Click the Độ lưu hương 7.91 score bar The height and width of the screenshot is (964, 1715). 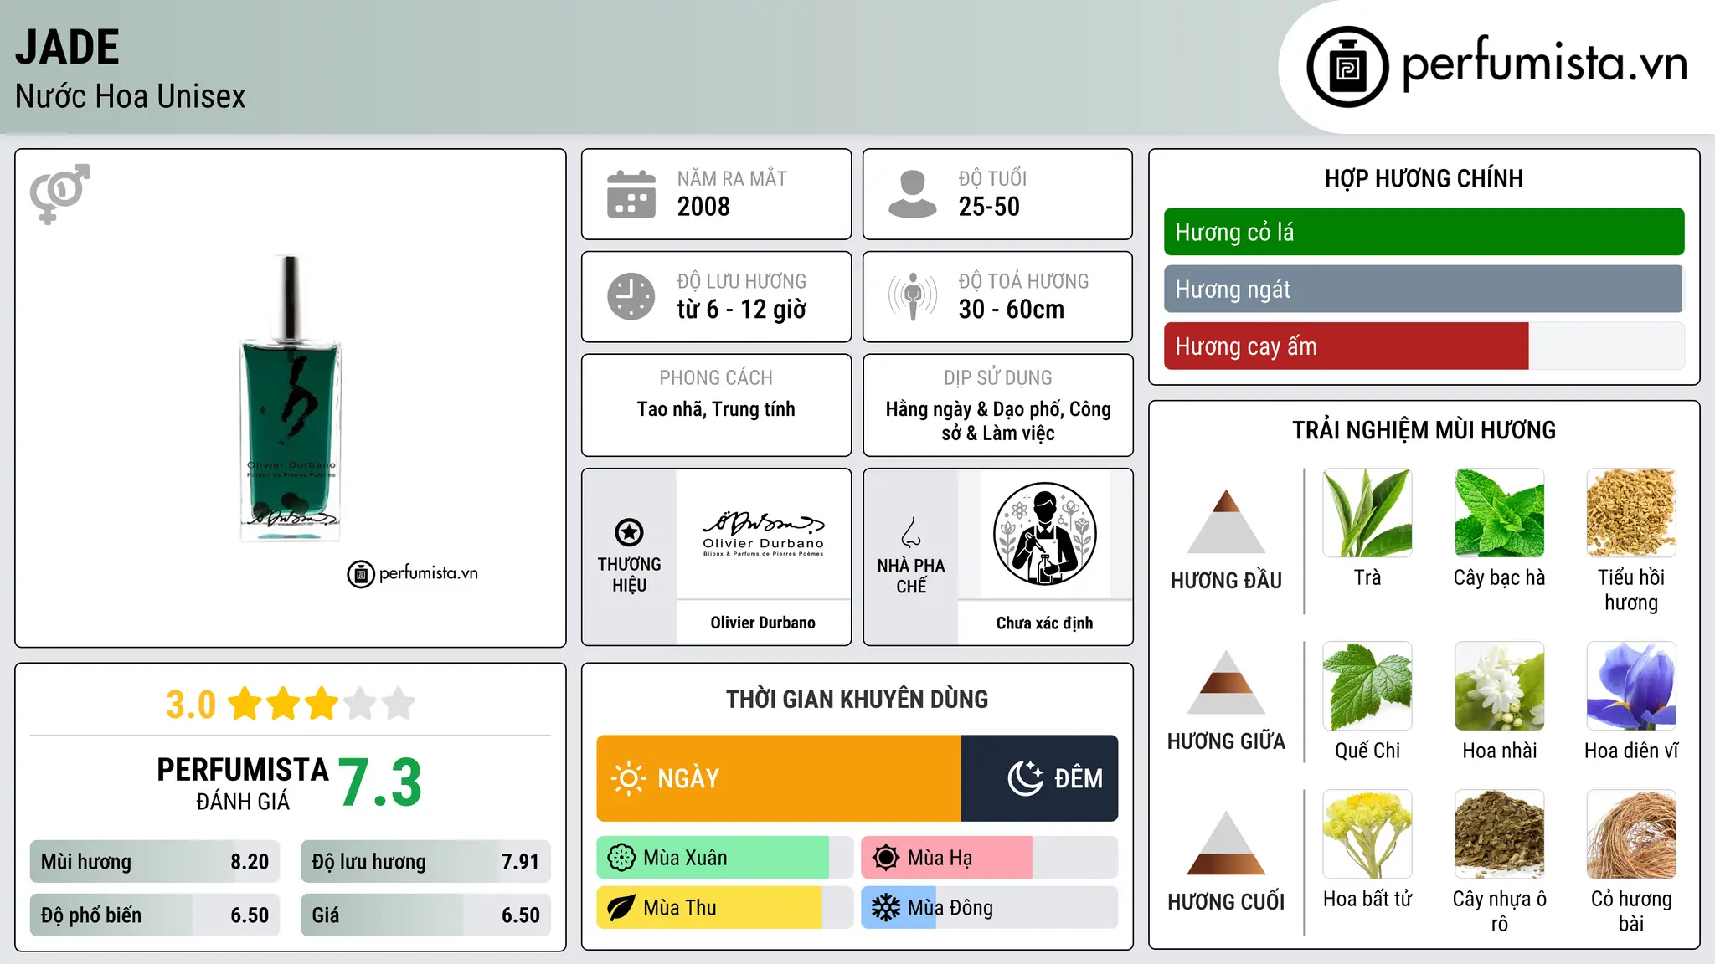[425, 862]
